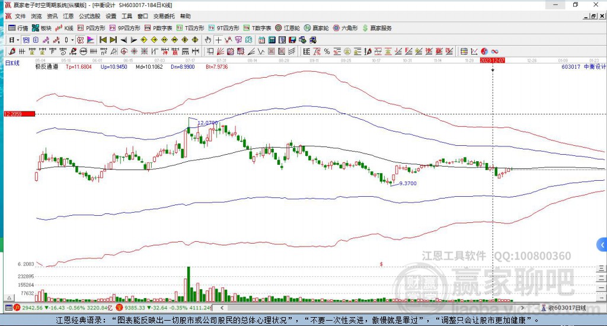The height and width of the screenshot is (326, 607).
Task: Expand the dropdown arrow beside the 0 icon
Action: [x=72, y=40]
